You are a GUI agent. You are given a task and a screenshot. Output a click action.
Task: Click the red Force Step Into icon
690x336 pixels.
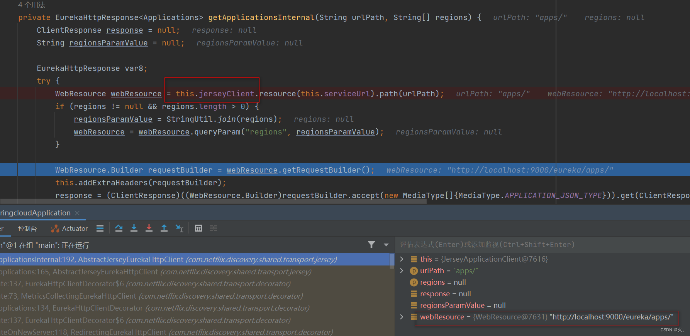[x=149, y=228]
